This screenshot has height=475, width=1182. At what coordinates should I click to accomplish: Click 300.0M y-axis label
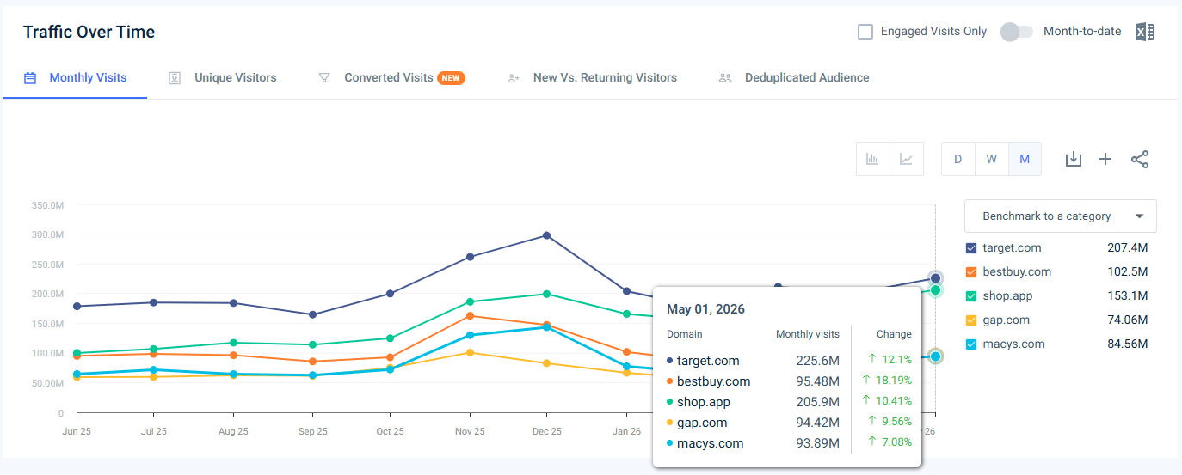coord(46,234)
